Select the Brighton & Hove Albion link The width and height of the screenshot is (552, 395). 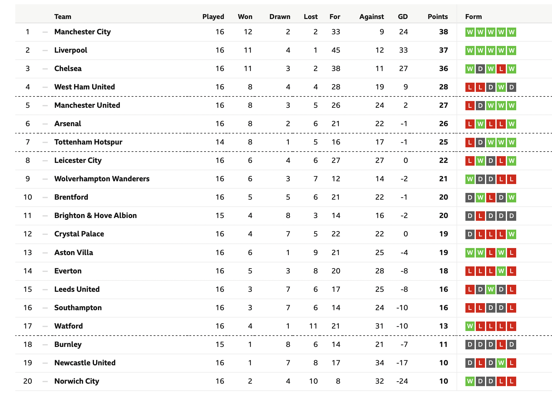point(95,216)
